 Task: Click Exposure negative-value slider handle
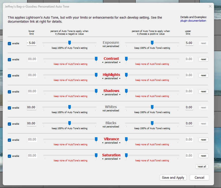[70, 42]
